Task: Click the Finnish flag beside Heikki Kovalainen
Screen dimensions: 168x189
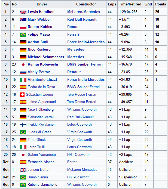Action: pos(23,125)
